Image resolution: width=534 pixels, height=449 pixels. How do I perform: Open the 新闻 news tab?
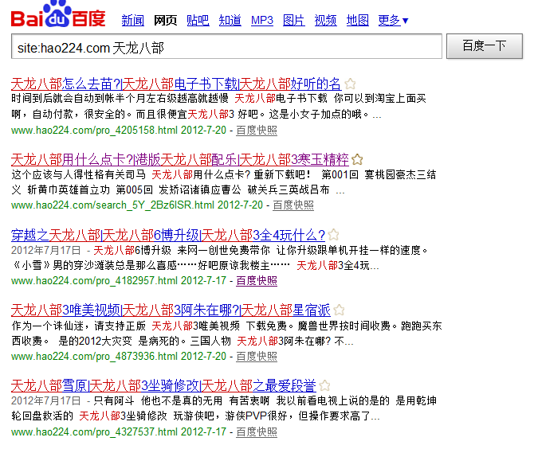tap(132, 21)
